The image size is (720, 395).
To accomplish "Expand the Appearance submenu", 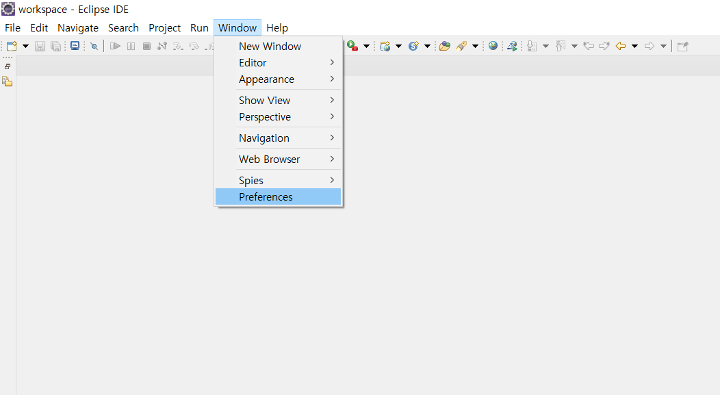I will tap(279, 79).
